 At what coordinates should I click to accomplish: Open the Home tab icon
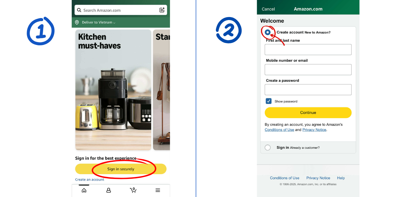click(x=84, y=190)
